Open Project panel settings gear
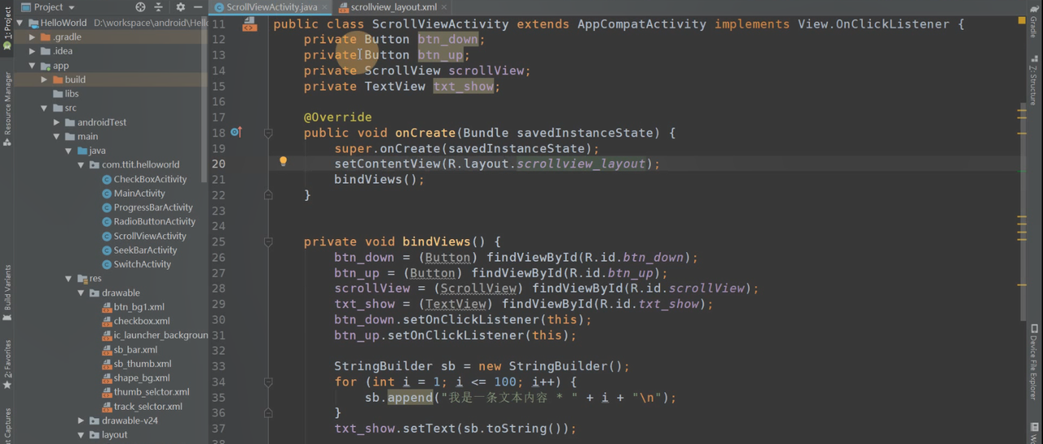Screen dimensions: 1043x444 180,7
